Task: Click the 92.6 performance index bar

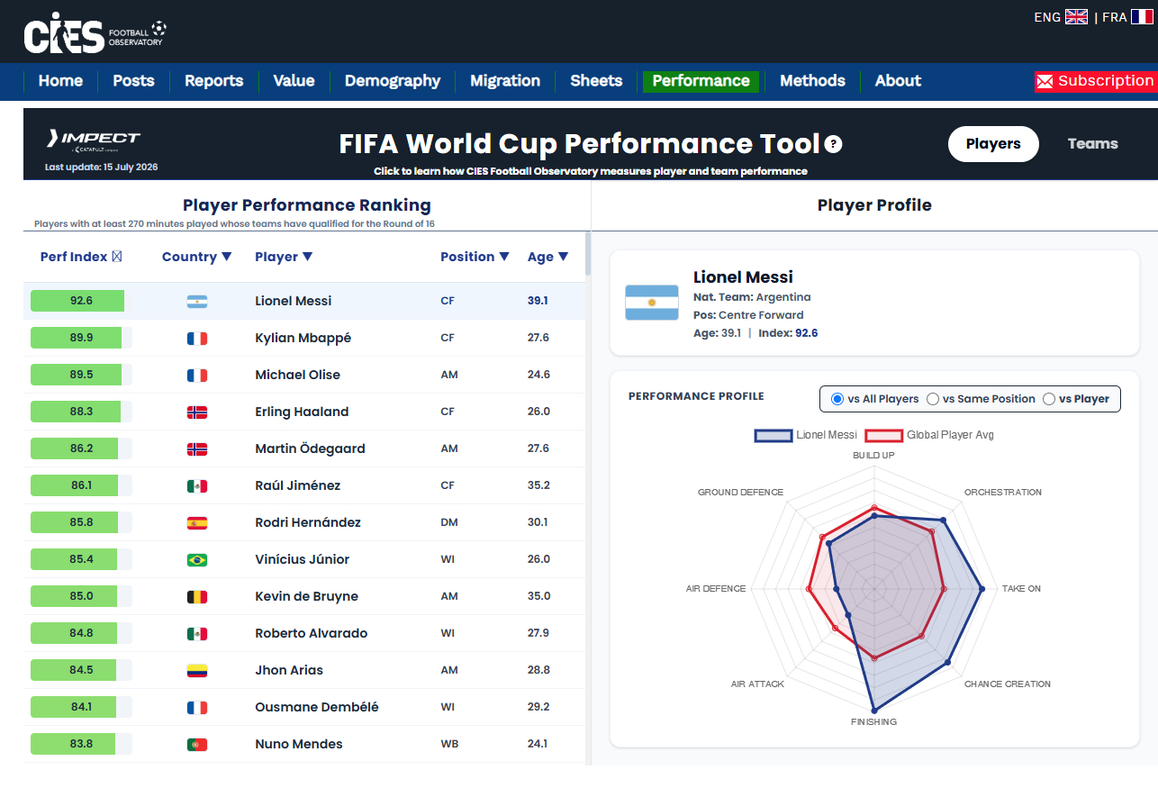Action: (77, 301)
